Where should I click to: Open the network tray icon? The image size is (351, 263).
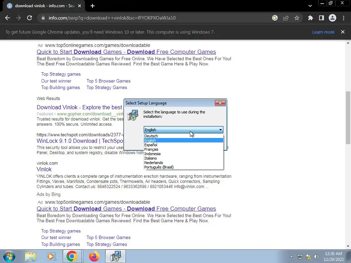pos(300,256)
